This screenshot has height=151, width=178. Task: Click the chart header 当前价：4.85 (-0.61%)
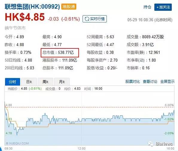point(25,89)
